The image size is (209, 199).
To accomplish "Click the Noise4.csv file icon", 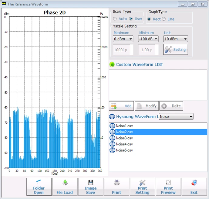I will [x=112, y=144].
